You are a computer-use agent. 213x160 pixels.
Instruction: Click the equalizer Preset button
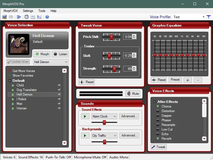tap(175, 80)
